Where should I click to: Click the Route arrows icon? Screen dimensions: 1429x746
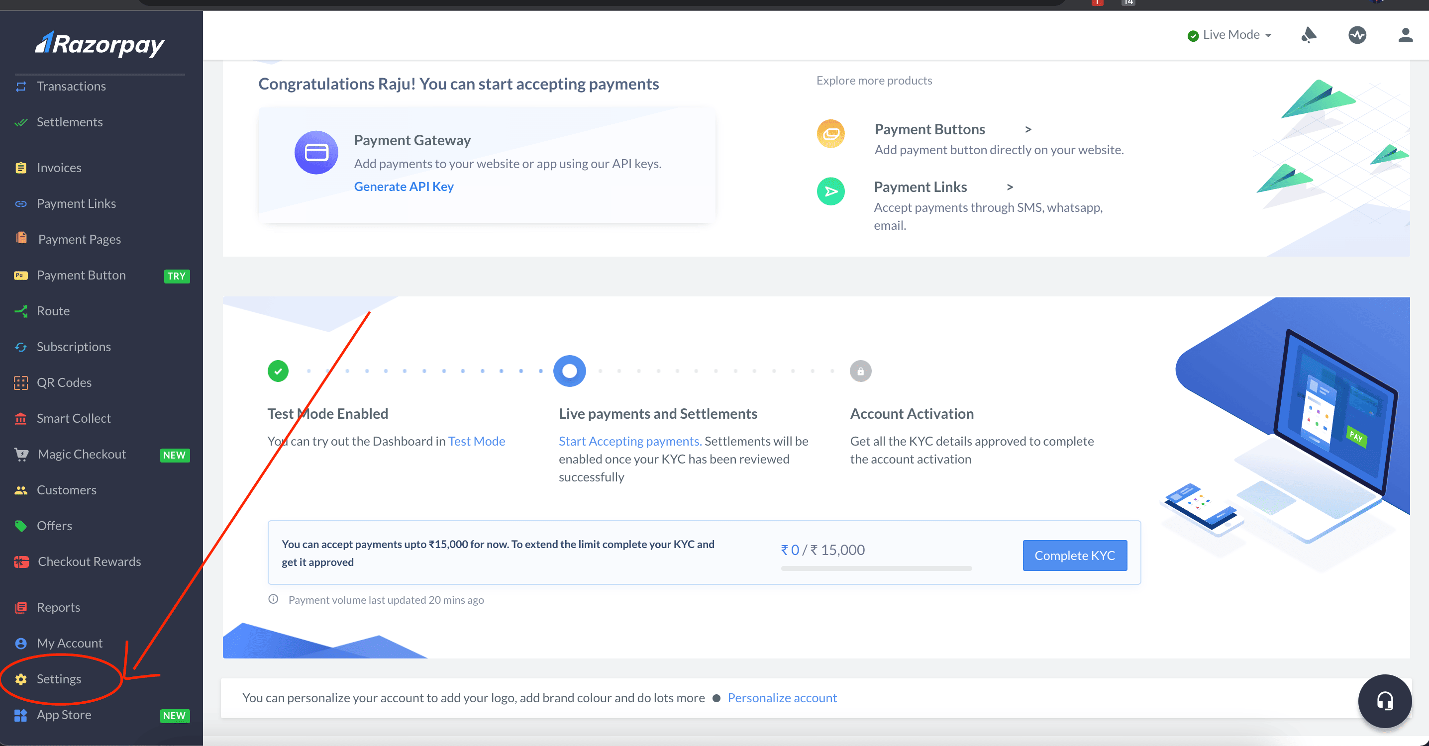(x=21, y=311)
